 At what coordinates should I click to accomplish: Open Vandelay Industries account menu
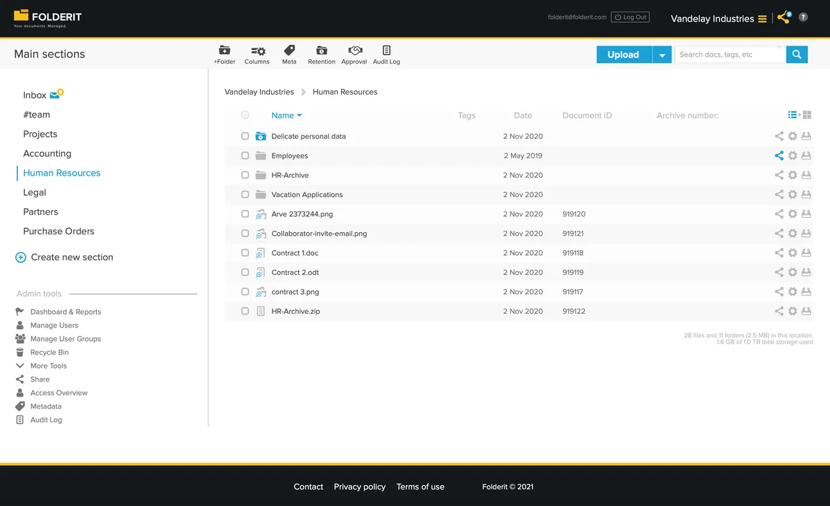point(719,19)
